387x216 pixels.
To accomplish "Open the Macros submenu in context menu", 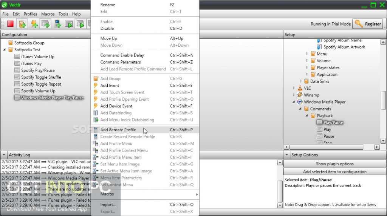I will point(145,194).
